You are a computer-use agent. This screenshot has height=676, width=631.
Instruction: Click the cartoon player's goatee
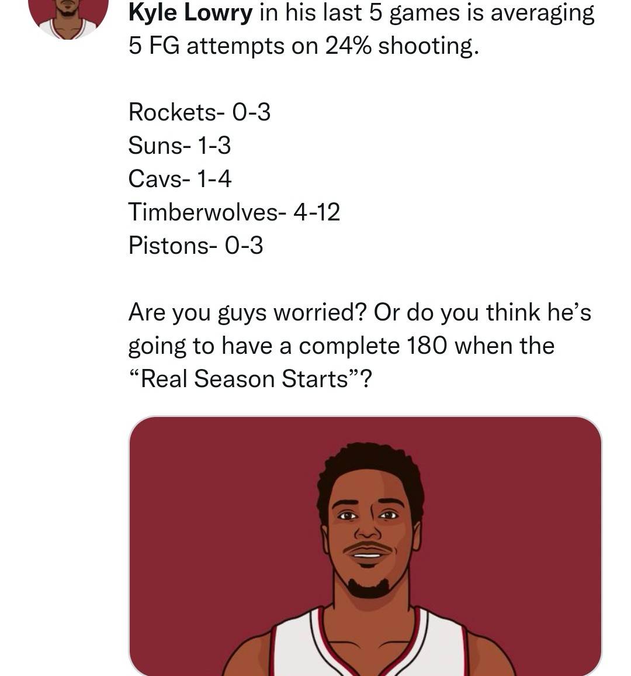point(368,587)
